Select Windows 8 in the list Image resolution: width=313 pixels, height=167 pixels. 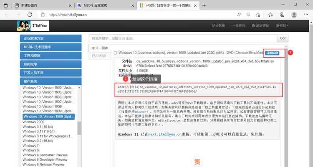point(30,150)
